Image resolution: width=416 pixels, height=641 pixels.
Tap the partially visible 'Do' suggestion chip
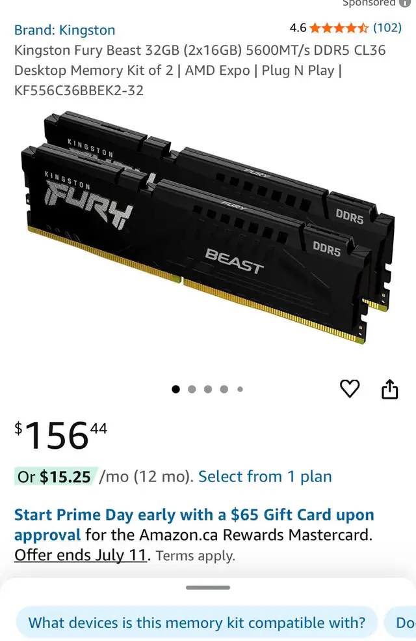pos(400,623)
